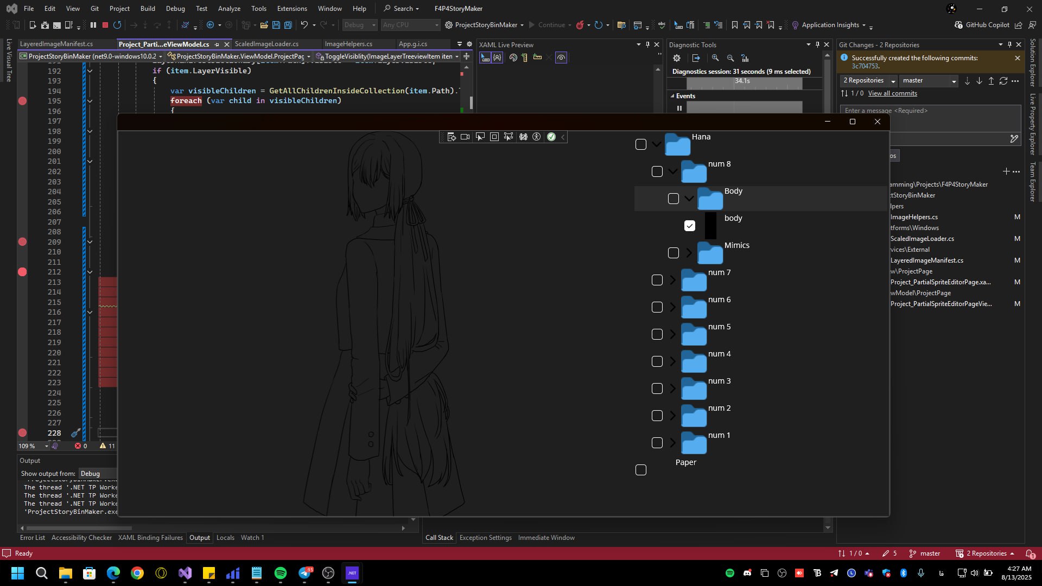This screenshot has width=1042, height=586.
Task: Click the Restart debugging icon
Action: tap(117, 25)
